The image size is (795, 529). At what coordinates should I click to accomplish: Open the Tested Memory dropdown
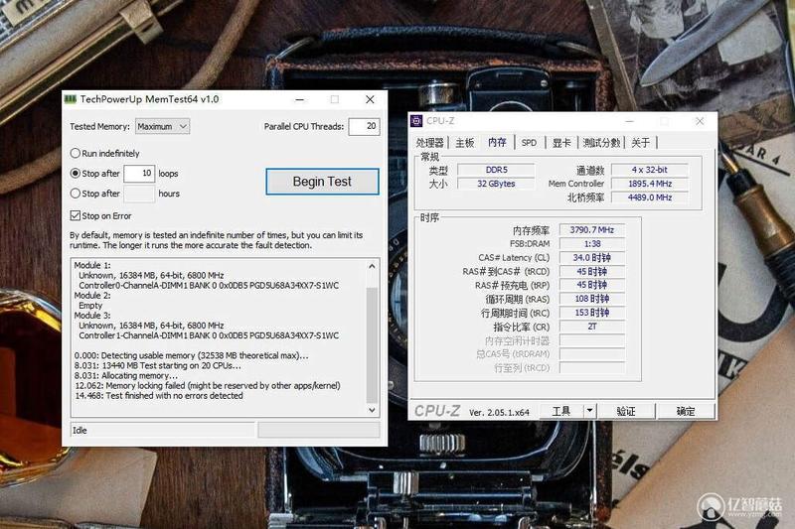pos(162,127)
